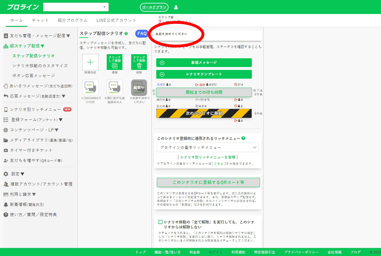Click the 会社情報 footer link
This screenshot has height=256, width=381.
(335, 252)
